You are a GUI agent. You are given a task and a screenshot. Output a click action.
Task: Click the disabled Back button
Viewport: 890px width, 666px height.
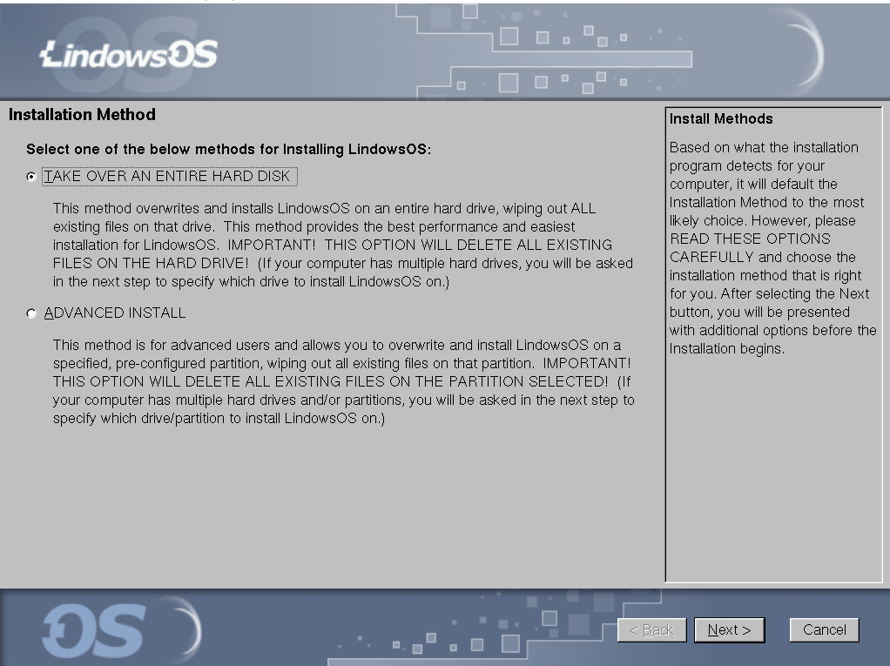[x=651, y=630]
